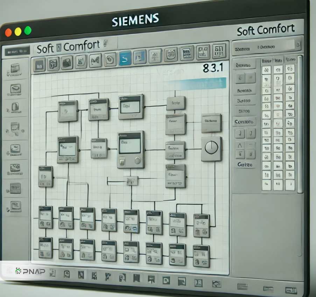Viewport: 316px width, 297px height.
Task: Click the solid play-arrow cell in right panel grid
Action: pyautogui.click(x=290, y=166)
